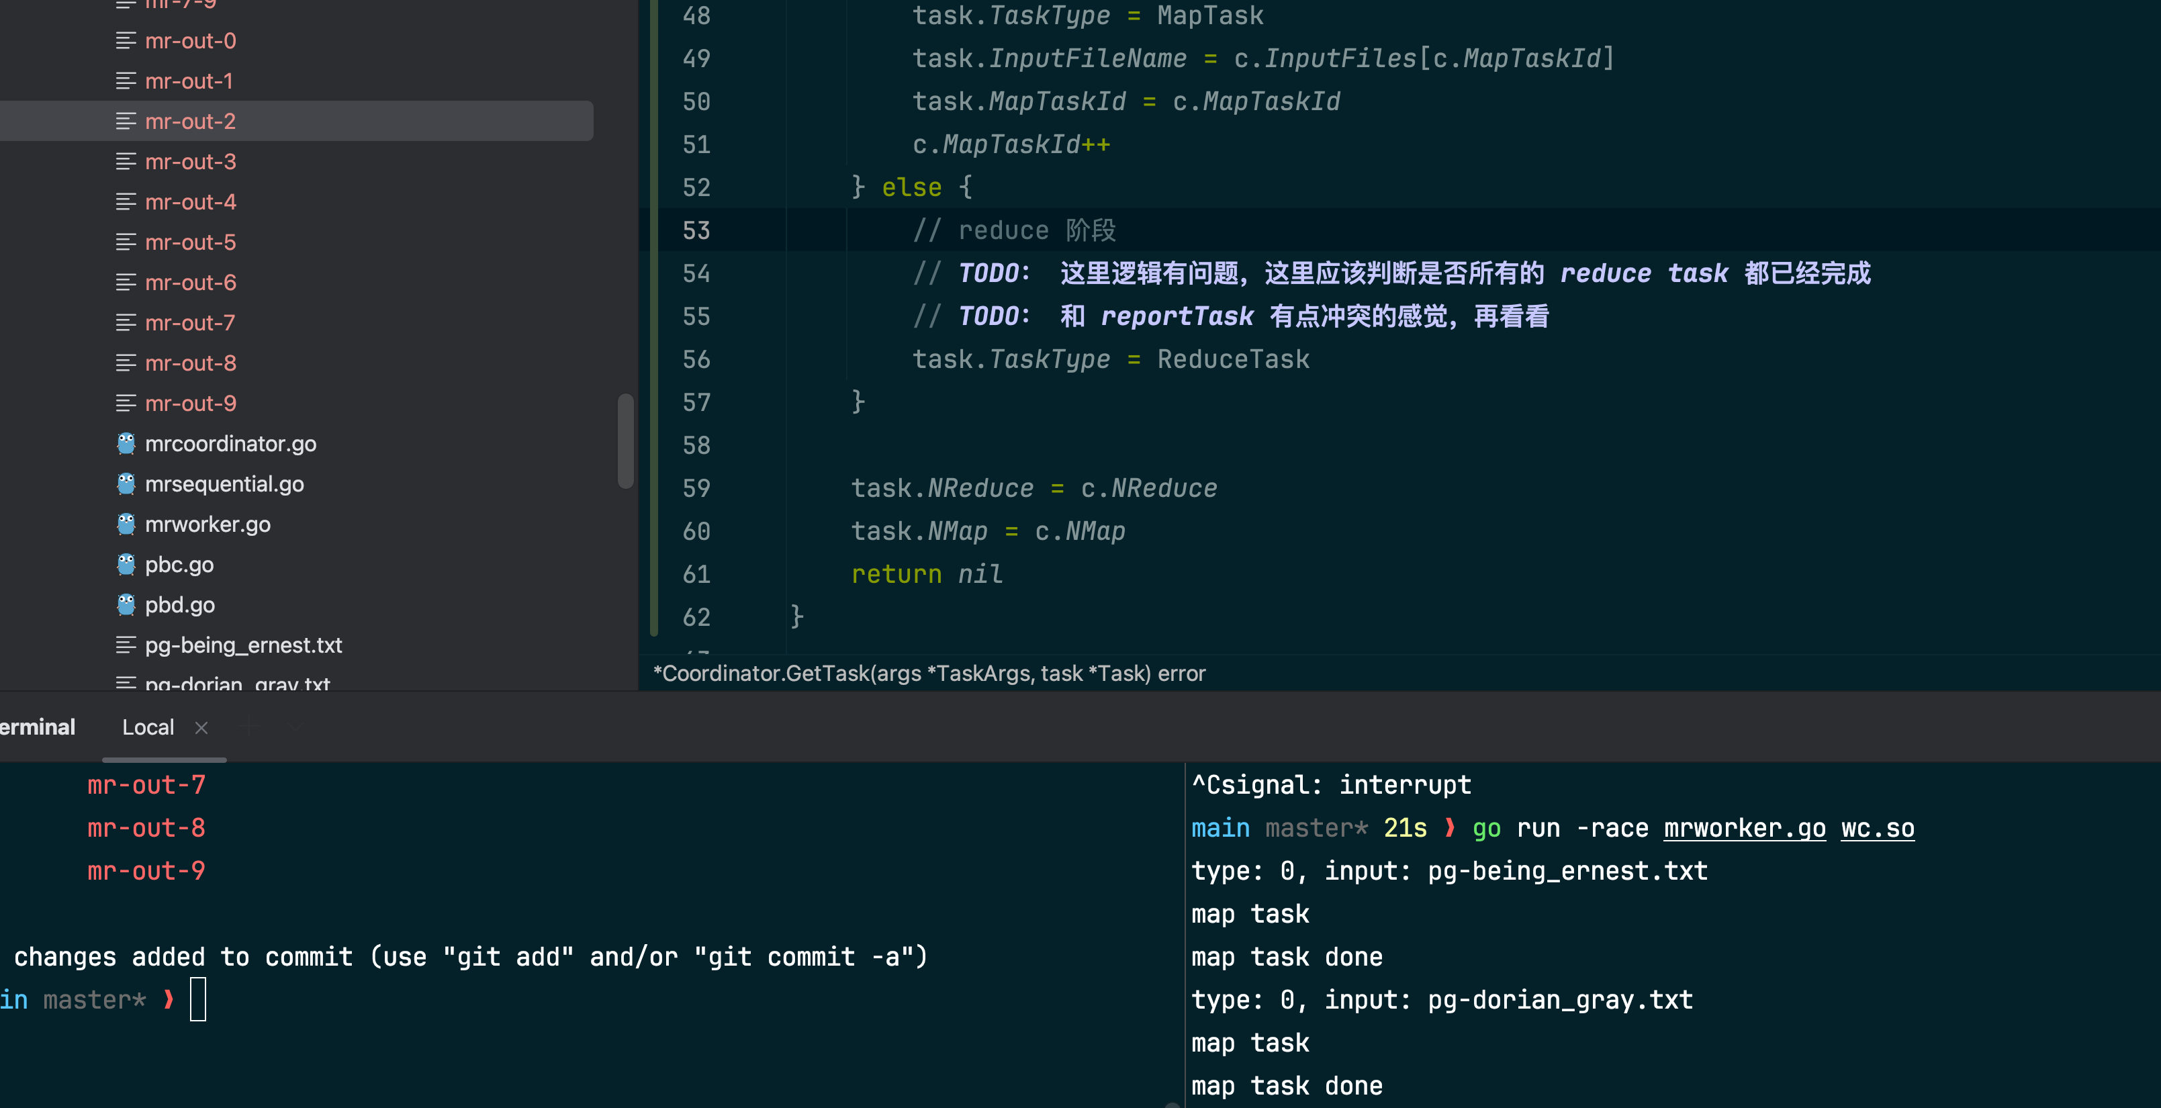Close the Local terminal tab
The width and height of the screenshot is (2161, 1108).
click(201, 728)
